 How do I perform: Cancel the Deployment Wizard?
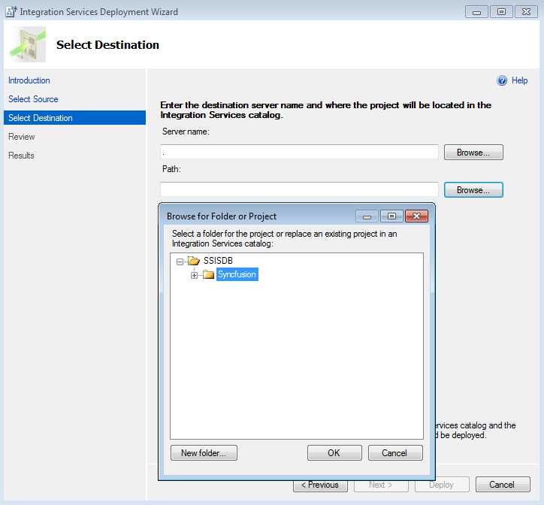(503, 485)
